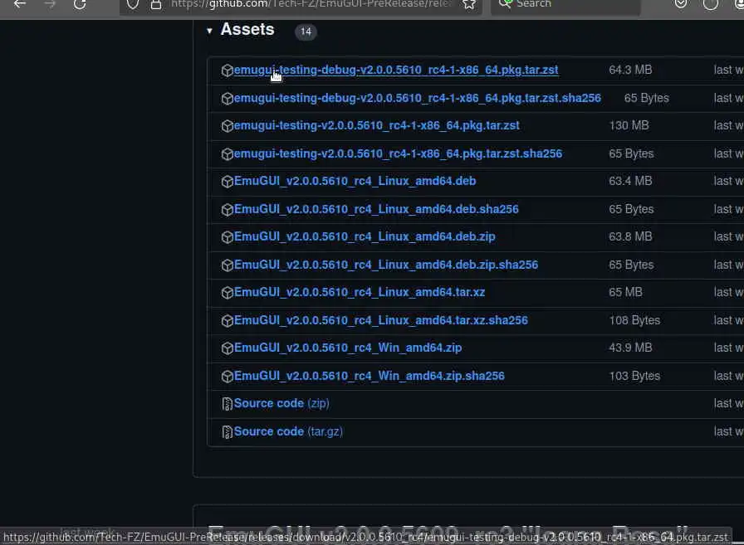Select the 130 MB size text

(629, 125)
